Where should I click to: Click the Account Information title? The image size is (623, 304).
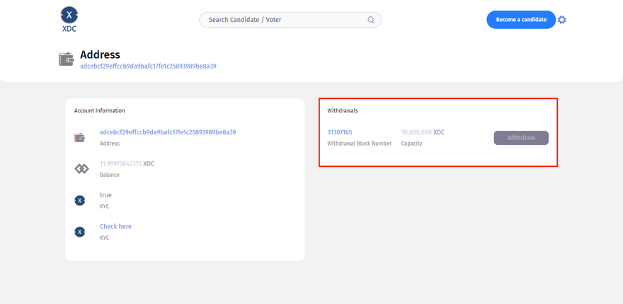tap(100, 111)
